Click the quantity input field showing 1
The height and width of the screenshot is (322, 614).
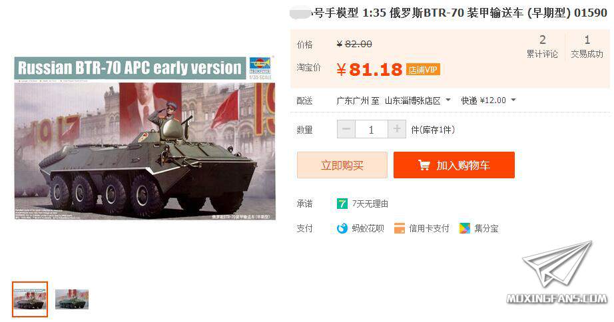click(371, 129)
